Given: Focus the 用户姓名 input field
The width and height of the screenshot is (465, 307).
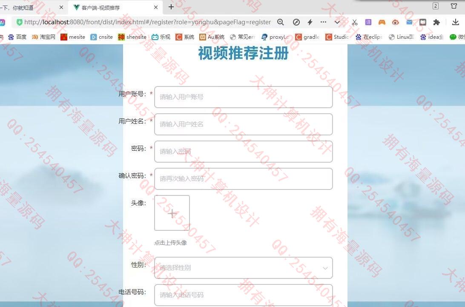Looking at the screenshot, I should coord(244,124).
